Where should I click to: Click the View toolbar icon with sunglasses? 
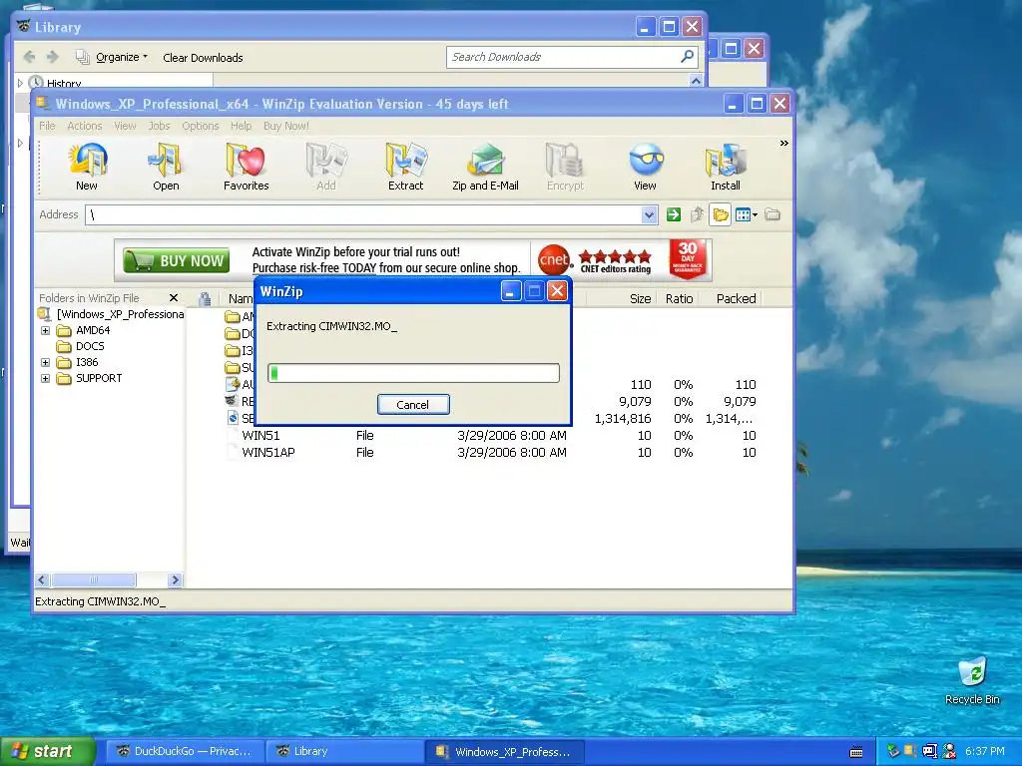646,167
